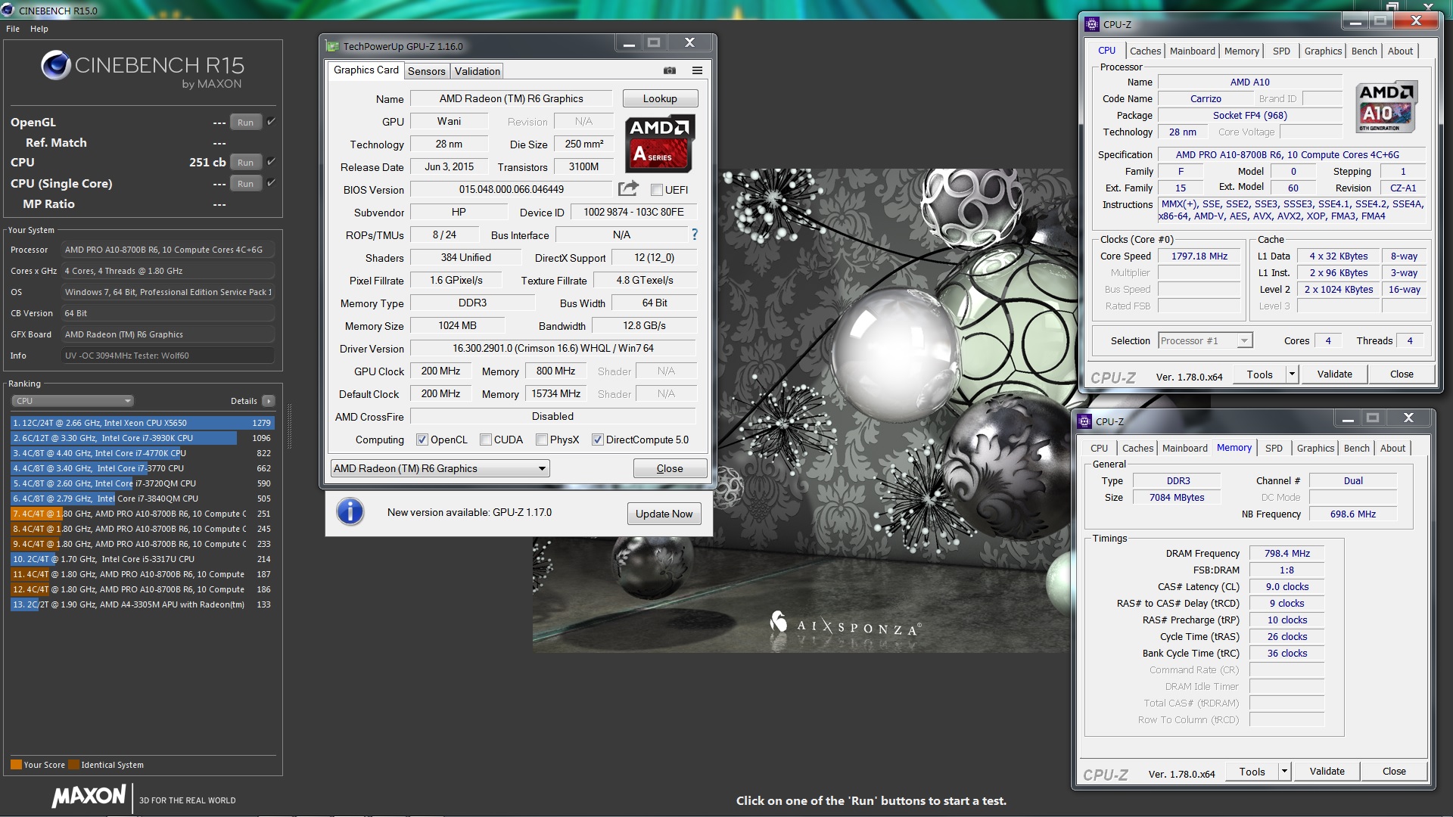This screenshot has height=817, width=1453.
Task: Click Validate in lower CPU-Z window
Action: click(1327, 772)
